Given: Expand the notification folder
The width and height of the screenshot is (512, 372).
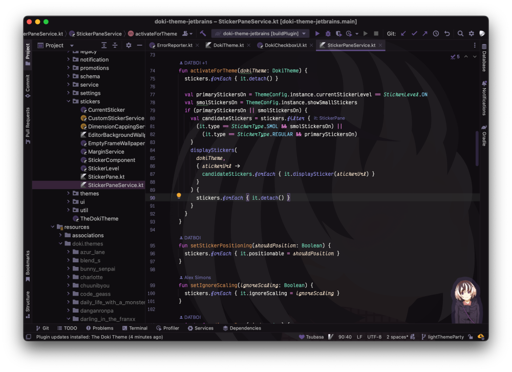Looking at the screenshot, I should click(x=68, y=59).
